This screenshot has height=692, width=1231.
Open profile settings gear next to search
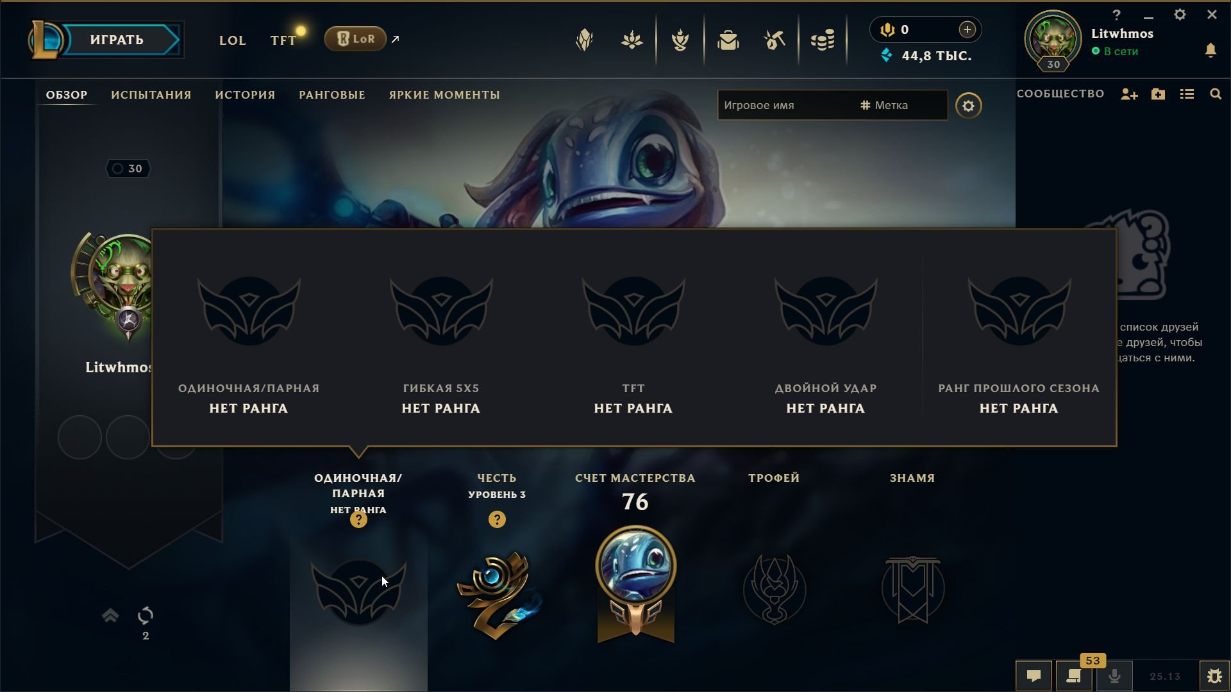[x=968, y=106]
